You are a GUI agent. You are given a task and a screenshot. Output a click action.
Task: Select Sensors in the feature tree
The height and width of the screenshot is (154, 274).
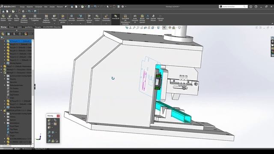(13, 120)
